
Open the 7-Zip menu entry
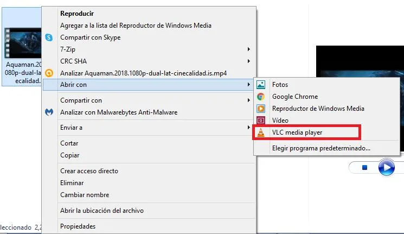(x=150, y=49)
